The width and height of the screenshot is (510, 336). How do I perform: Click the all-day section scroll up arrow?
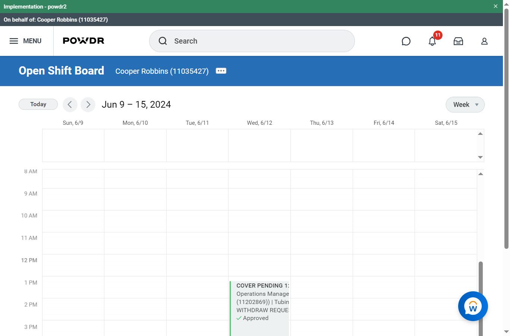(x=481, y=134)
